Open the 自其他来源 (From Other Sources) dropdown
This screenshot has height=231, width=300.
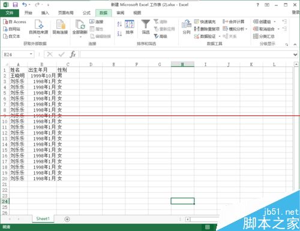(38, 28)
